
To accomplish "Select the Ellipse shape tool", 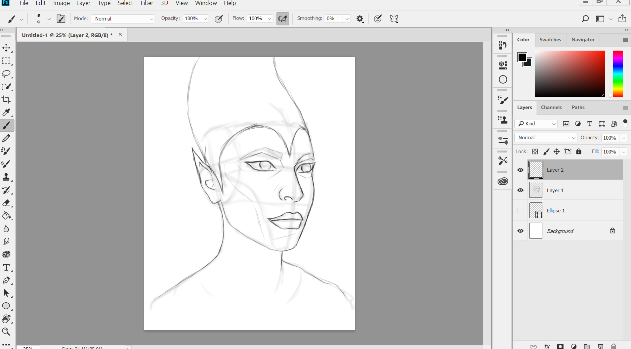I will click(x=6, y=306).
